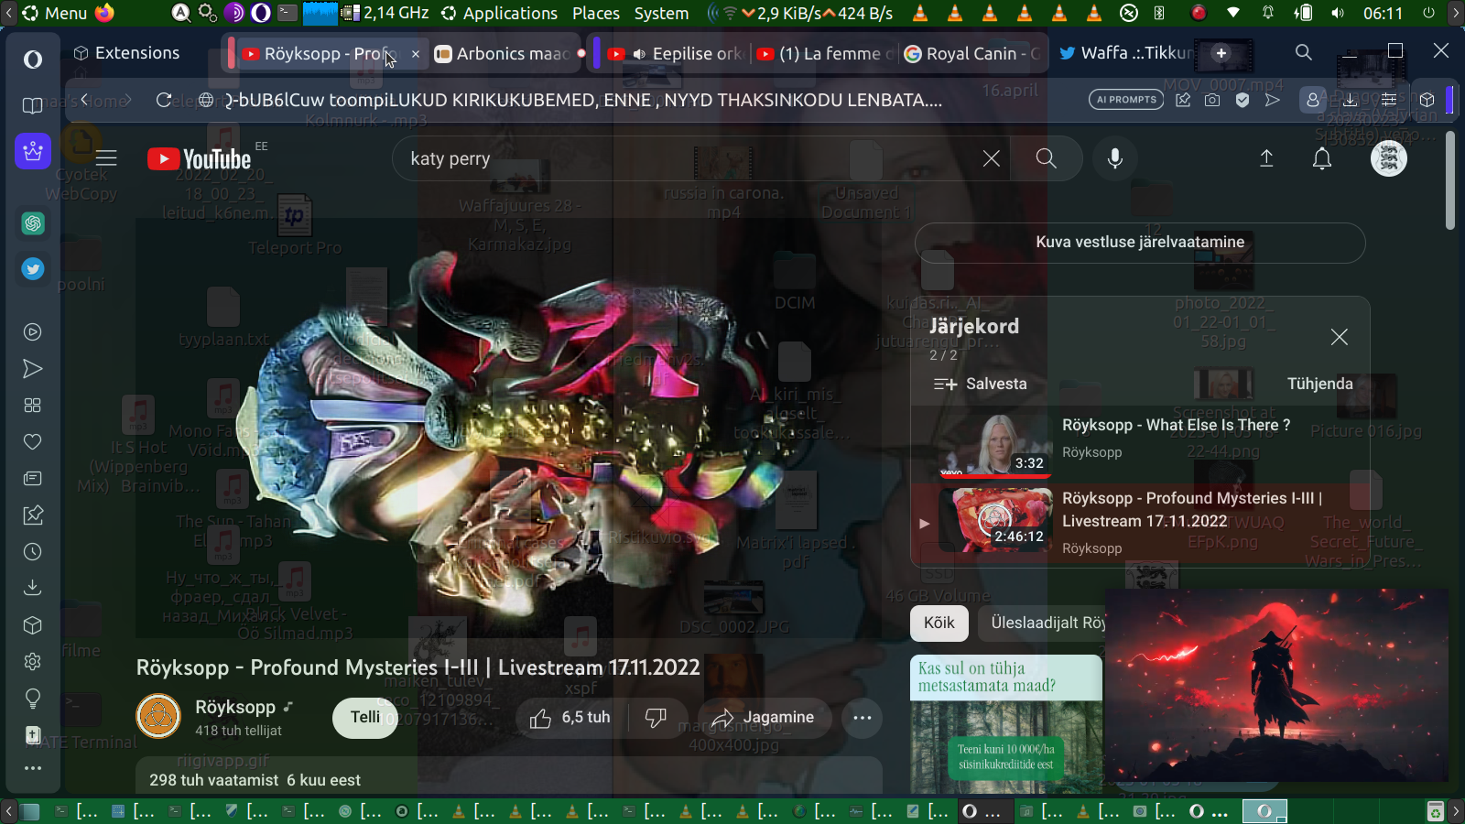Open the MATE Menu in the top panel
The image size is (1465, 824).
(55, 13)
